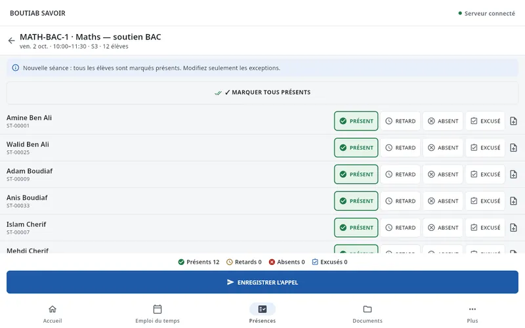Mark Islam Cherif as Absent

point(442,228)
